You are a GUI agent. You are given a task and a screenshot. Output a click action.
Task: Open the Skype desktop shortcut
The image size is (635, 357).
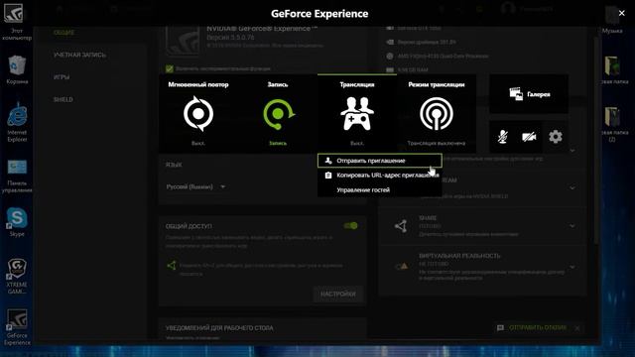coord(17,222)
